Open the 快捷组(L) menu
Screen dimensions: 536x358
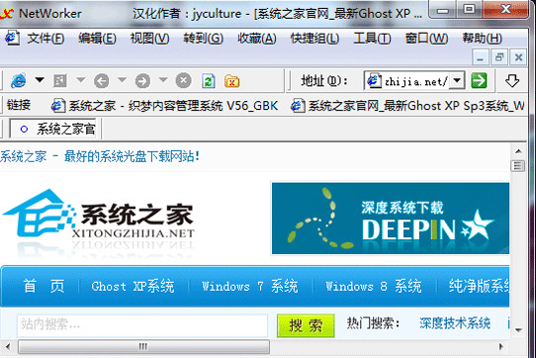point(314,39)
